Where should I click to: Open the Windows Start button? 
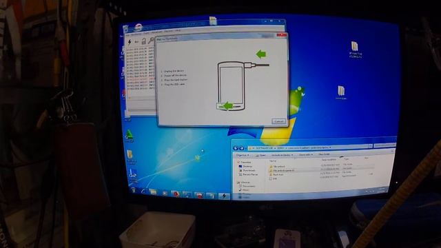pos(134,190)
